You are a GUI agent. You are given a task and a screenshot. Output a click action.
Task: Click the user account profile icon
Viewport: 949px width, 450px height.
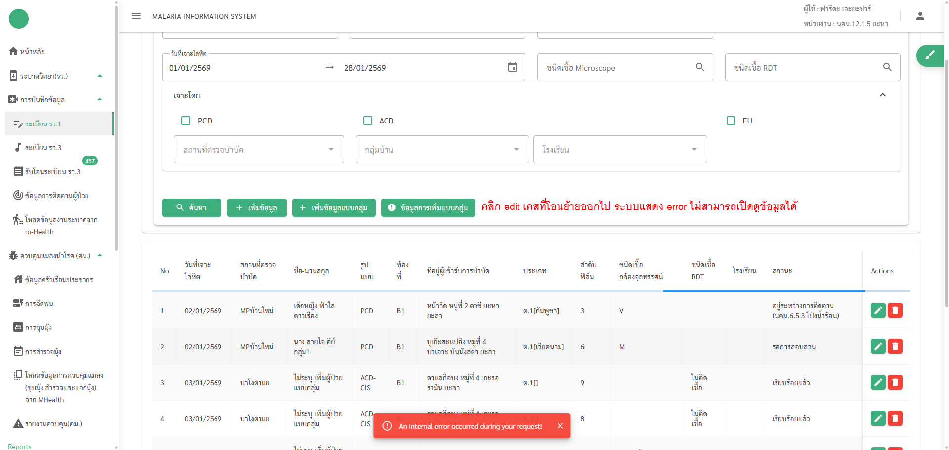coord(920,16)
